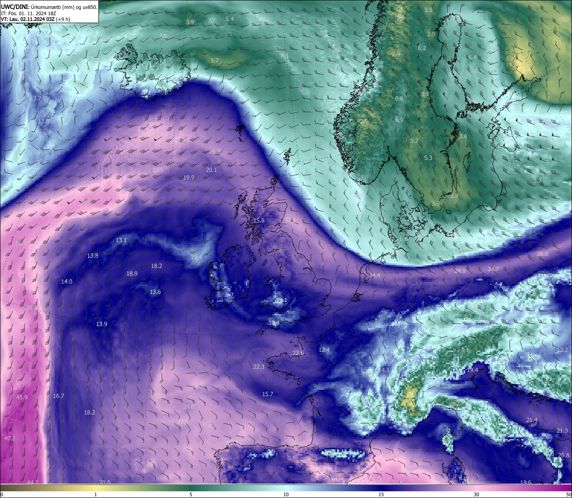The width and height of the screenshot is (572, 498).
Task: Click the 16.7 value on the map
Action: coord(59,396)
